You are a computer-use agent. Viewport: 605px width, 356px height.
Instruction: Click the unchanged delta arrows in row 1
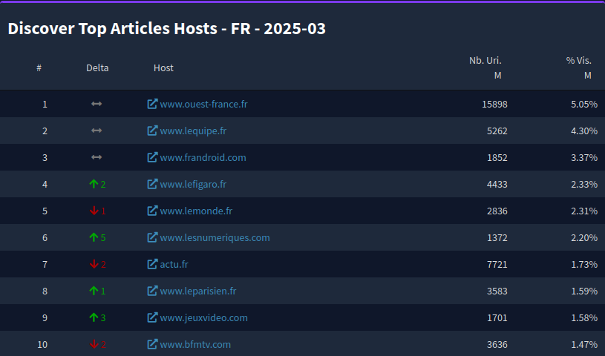coord(97,104)
